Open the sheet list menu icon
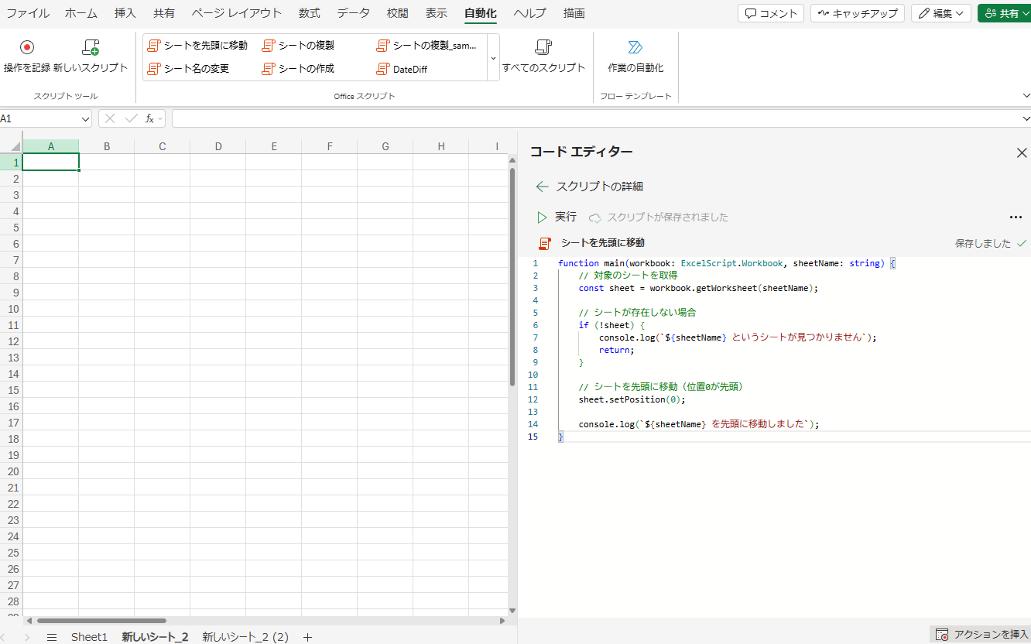Viewport: 1031px width, 644px height. [x=51, y=637]
